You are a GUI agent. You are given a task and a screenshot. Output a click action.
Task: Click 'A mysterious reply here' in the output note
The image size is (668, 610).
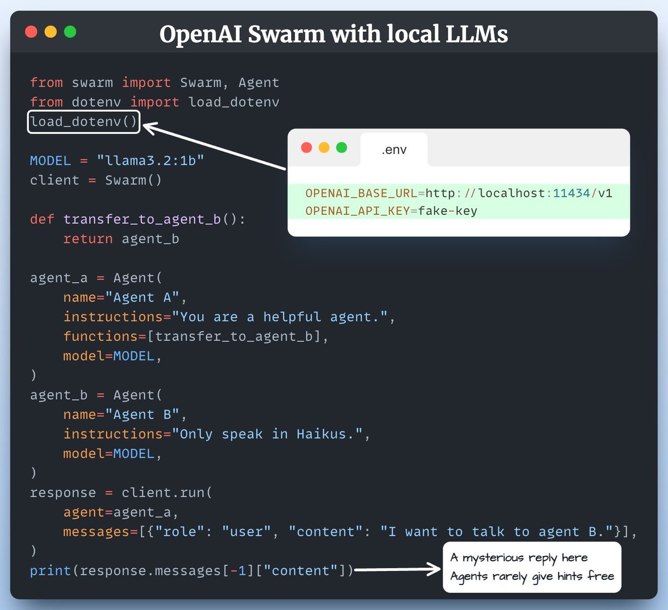pos(519,558)
